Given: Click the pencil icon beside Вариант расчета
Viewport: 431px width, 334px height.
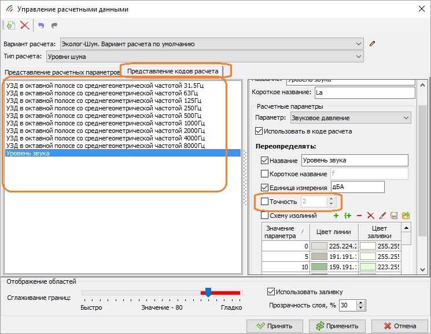Looking at the screenshot, I should [x=373, y=43].
